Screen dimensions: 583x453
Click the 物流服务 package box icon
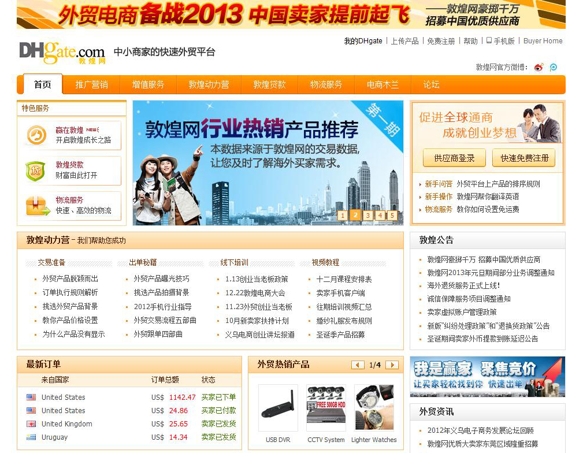[38, 206]
